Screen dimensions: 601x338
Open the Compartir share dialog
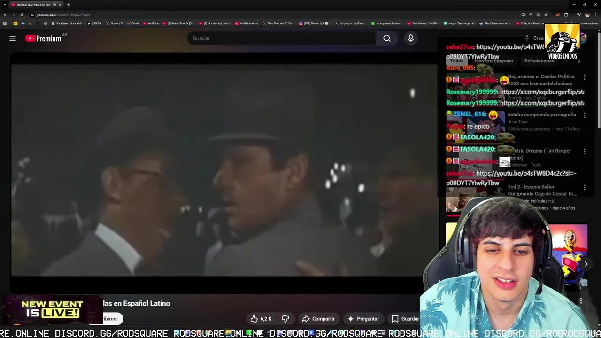318,319
